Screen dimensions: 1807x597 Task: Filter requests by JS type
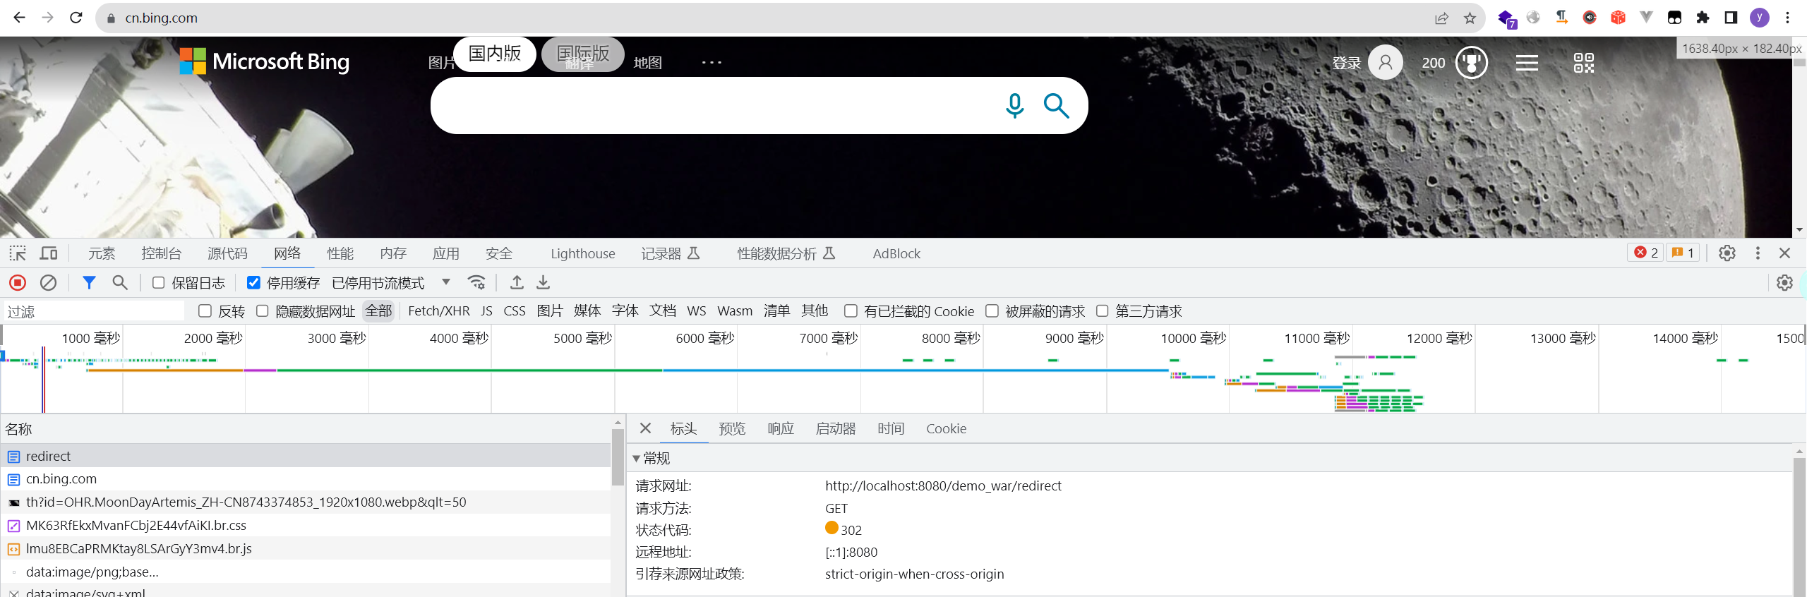coord(486,311)
